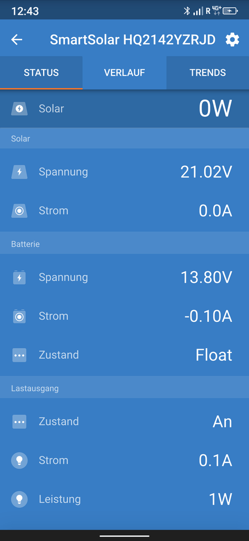
Task: Switch to the VERLAUF tab
Action: 124,73
